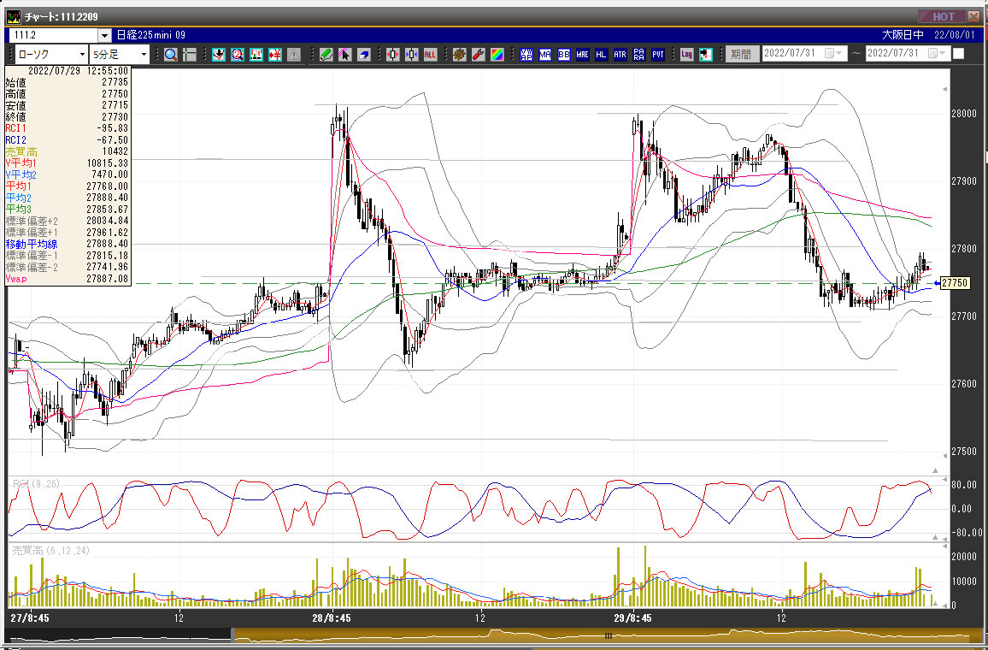Click the 日経225mini 09 instrument name
The height and width of the screenshot is (650, 988).
(150, 35)
